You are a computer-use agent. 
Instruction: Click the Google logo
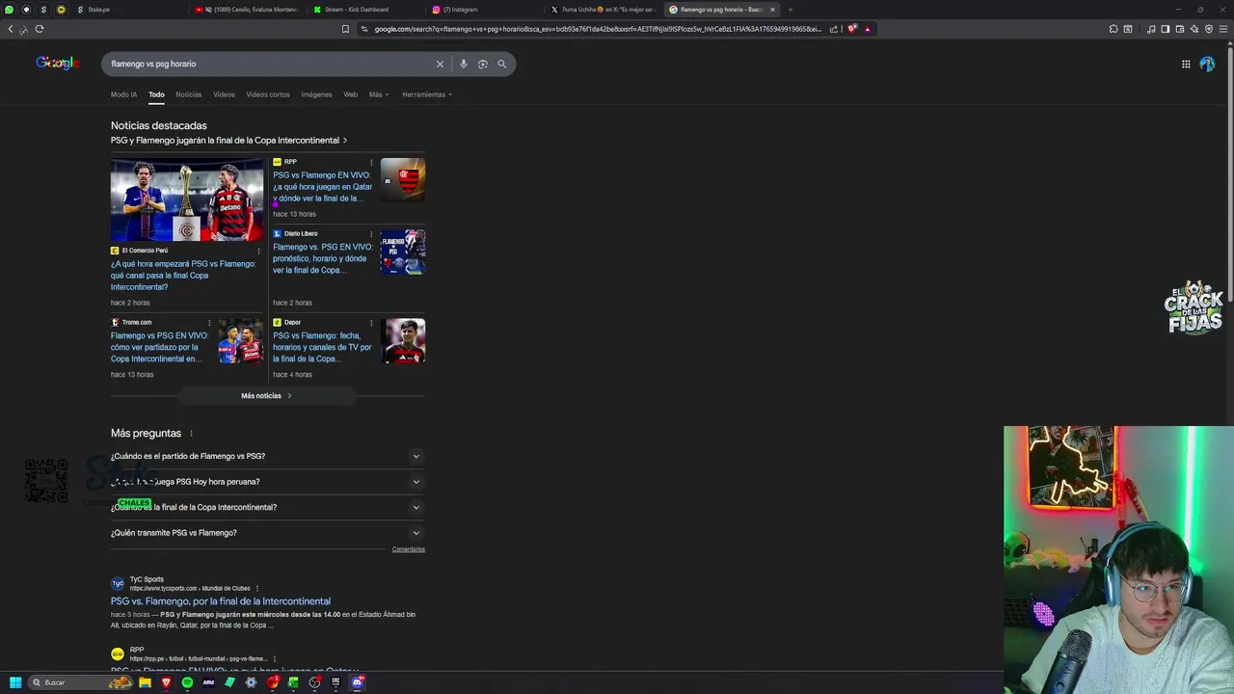(57, 64)
